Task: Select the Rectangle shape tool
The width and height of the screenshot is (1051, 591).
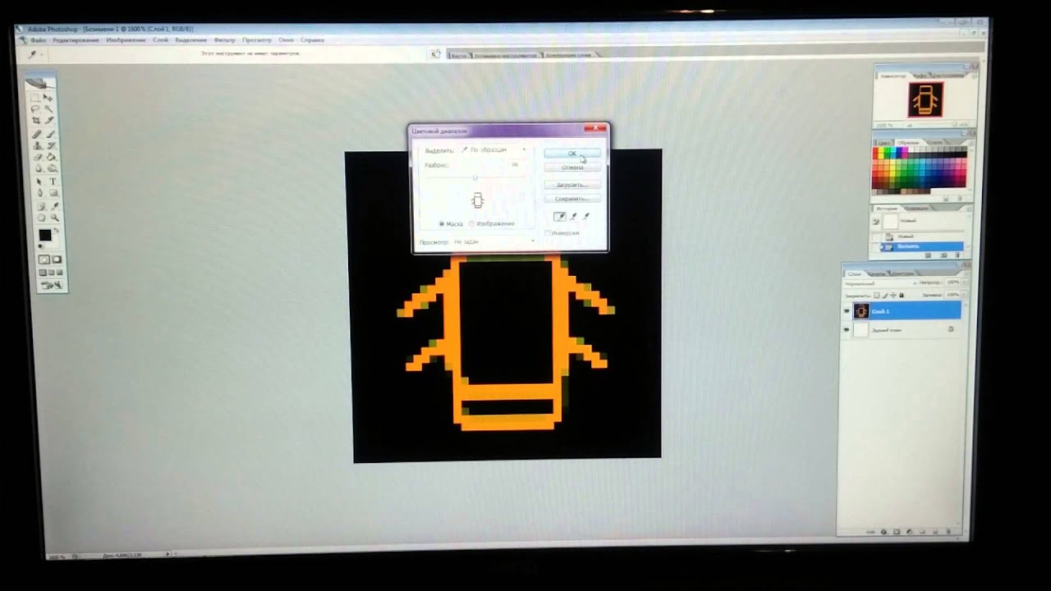Action: click(x=53, y=193)
